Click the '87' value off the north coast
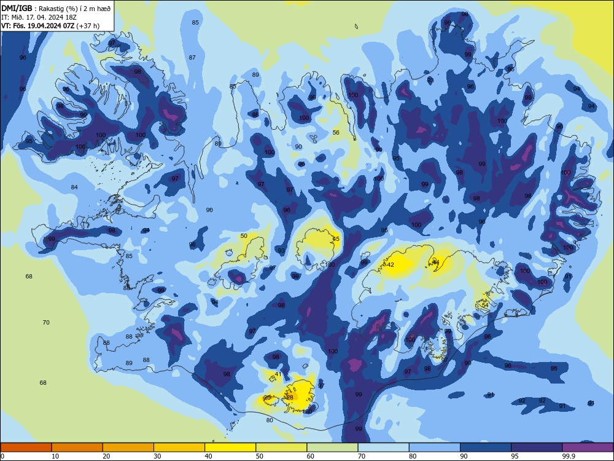The image size is (614, 461). point(192,57)
